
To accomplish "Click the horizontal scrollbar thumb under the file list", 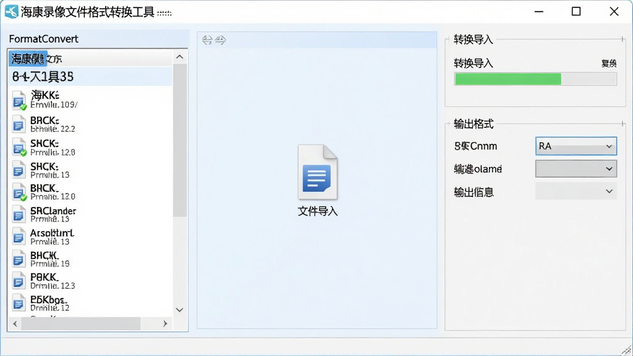I will coord(81,324).
